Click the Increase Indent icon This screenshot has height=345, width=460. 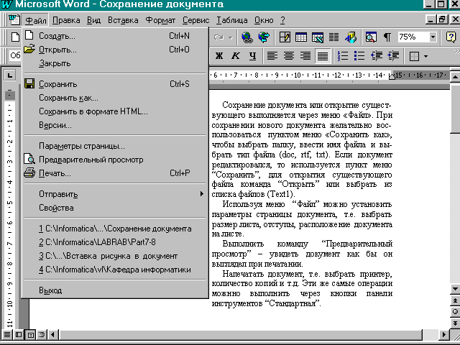[393, 56]
